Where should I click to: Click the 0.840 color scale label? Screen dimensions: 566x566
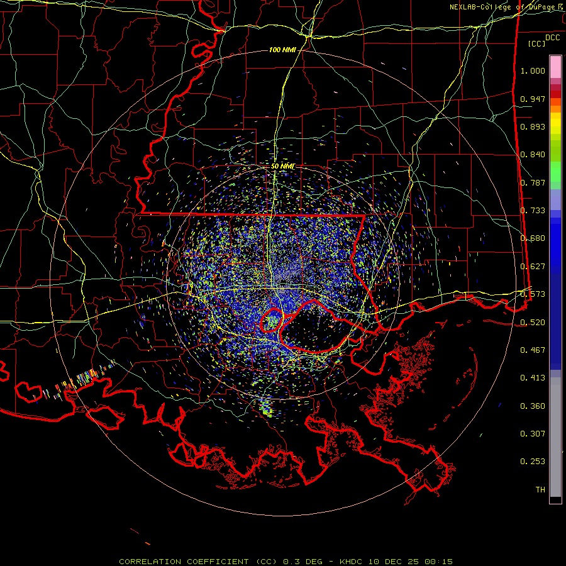[533, 155]
